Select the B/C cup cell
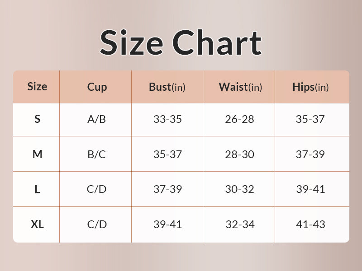Image resolution: width=362 pixels, height=271 pixels. (x=96, y=154)
